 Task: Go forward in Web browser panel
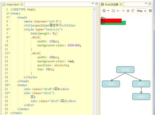point(123,11)
